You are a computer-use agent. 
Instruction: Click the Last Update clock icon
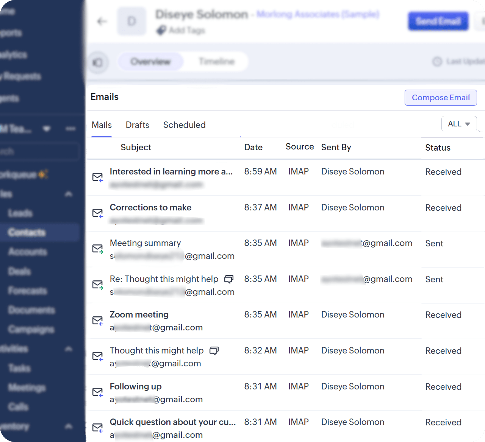click(x=437, y=61)
